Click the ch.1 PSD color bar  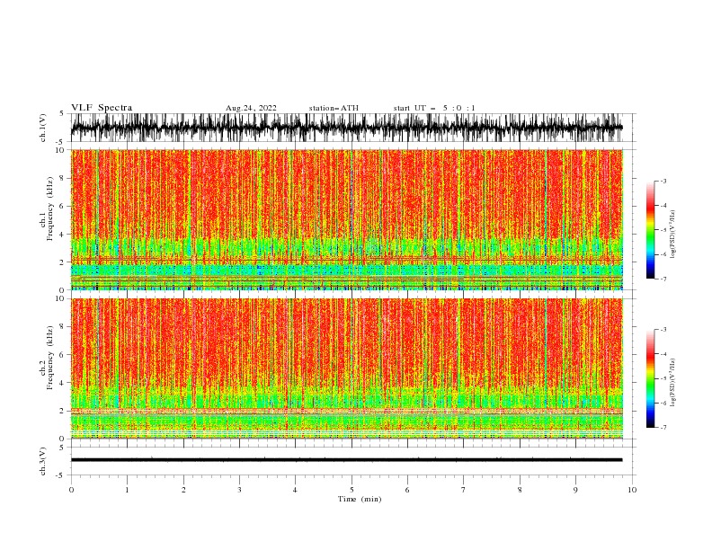(650, 230)
